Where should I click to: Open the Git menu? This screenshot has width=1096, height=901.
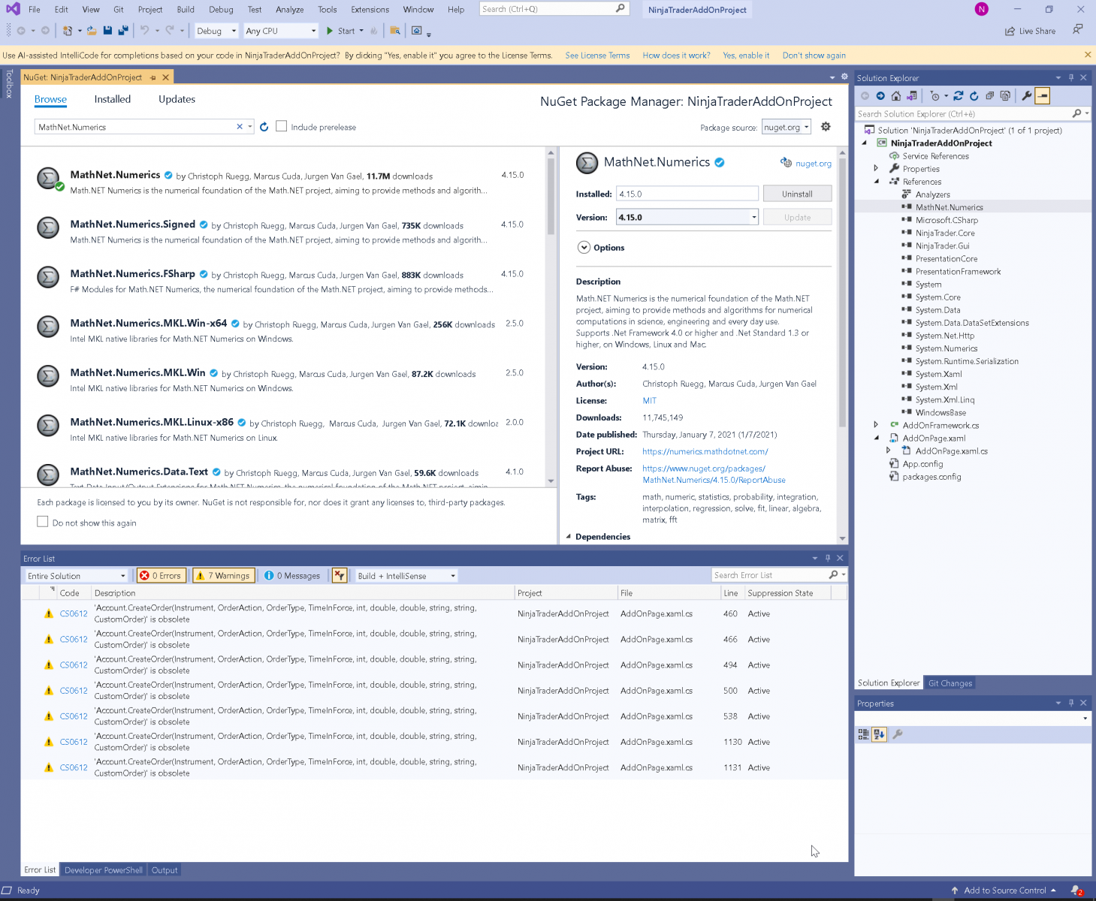pos(119,10)
